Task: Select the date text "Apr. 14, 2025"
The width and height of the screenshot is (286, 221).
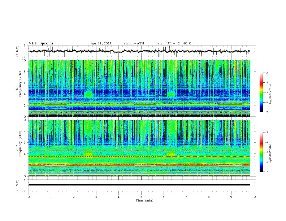Action: (101, 43)
